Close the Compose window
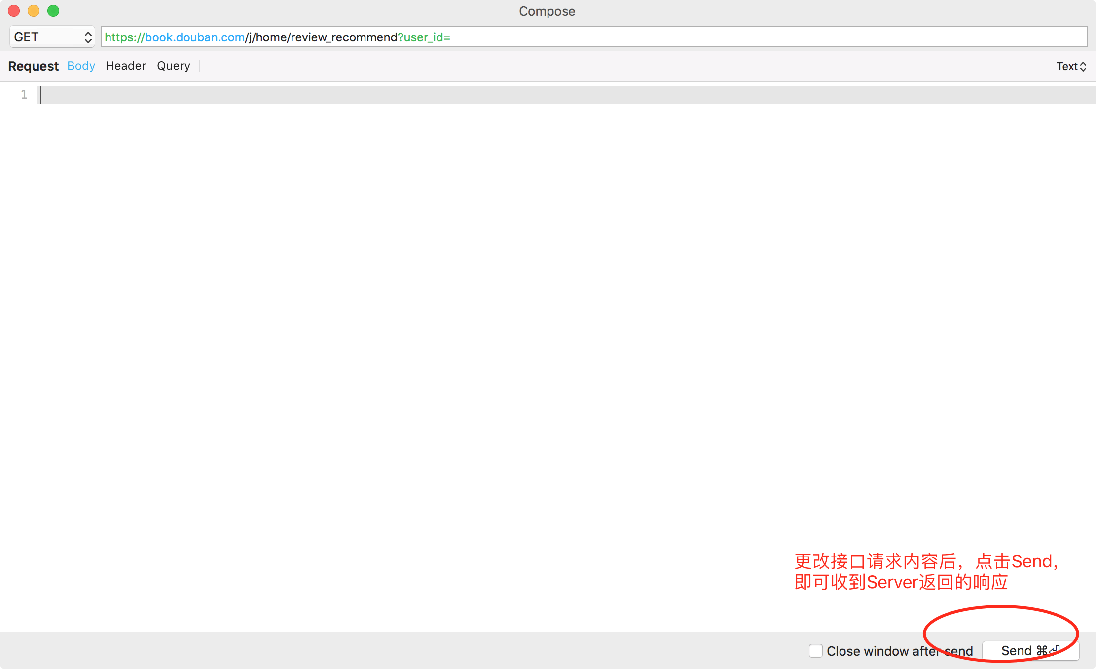1096x669 pixels. [14, 11]
